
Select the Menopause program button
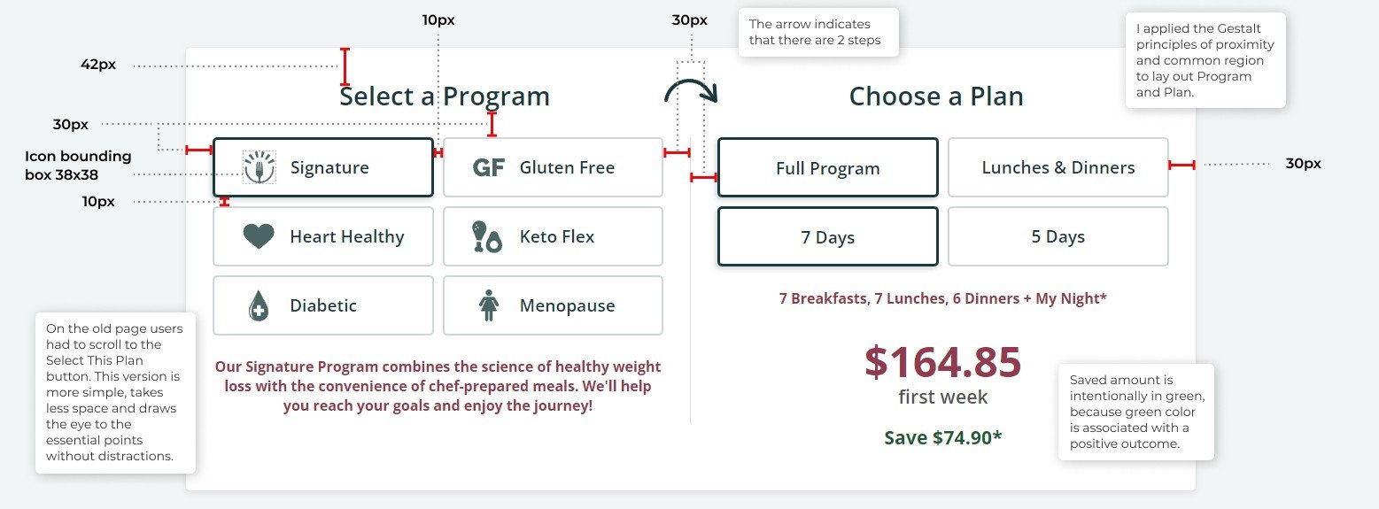553,305
